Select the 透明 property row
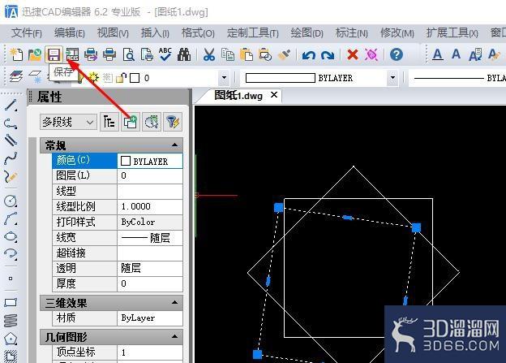 coord(118,268)
